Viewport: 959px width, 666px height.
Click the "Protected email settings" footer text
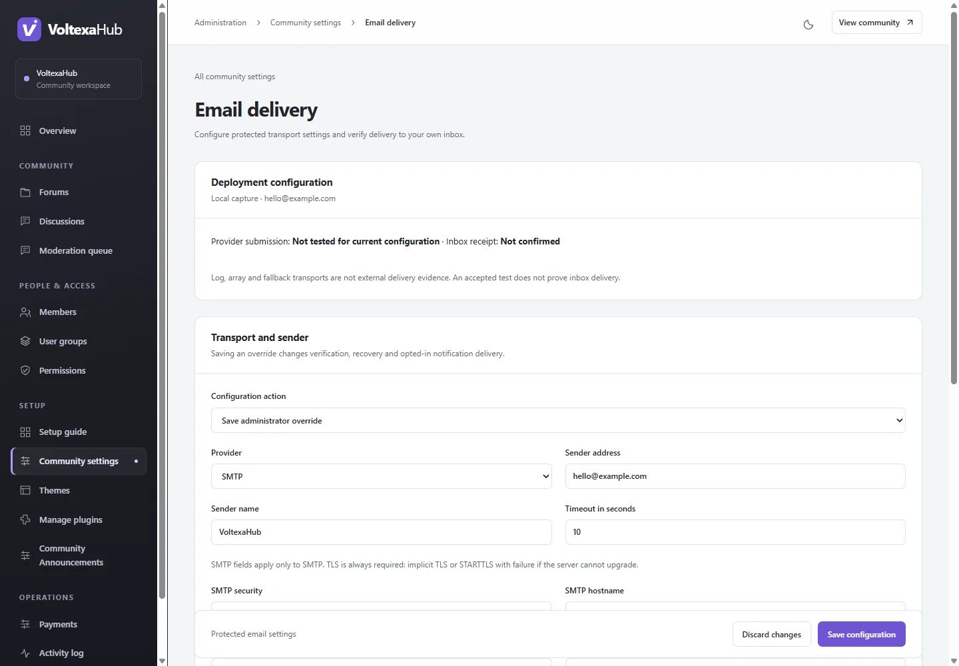pos(254,634)
